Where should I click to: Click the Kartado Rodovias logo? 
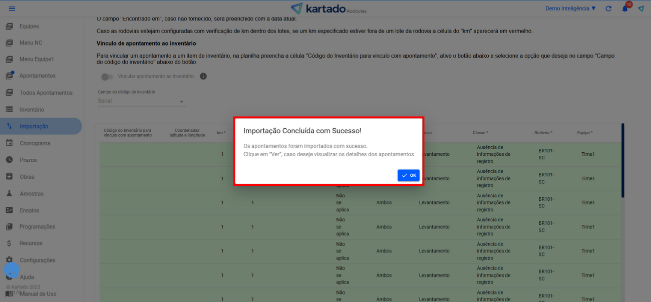click(x=328, y=9)
